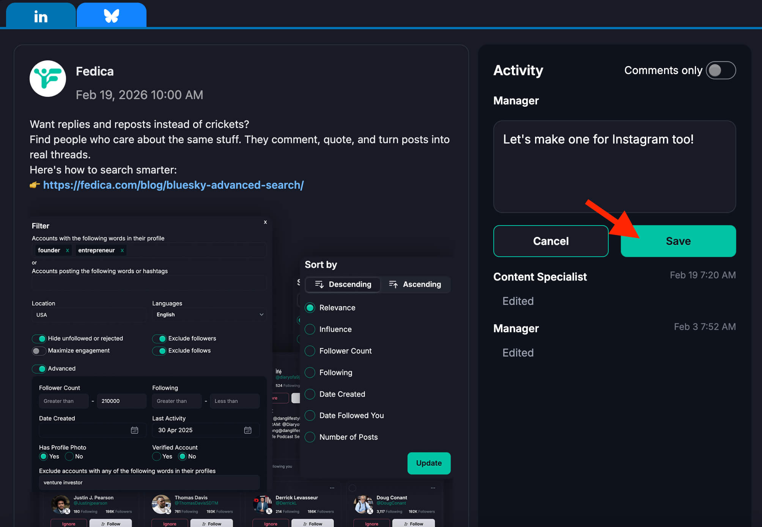Open the Date Created calendar picker
The image size is (762, 527).
click(x=135, y=430)
